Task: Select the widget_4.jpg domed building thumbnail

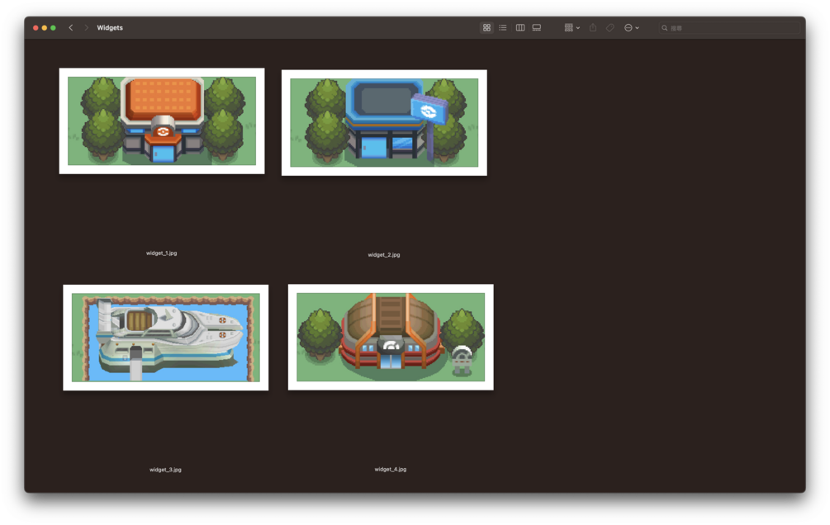Action: pos(391,337)
